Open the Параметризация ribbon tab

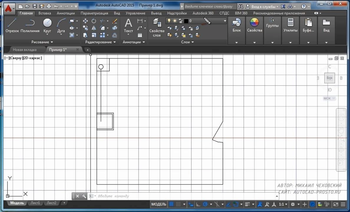point(94,13)
